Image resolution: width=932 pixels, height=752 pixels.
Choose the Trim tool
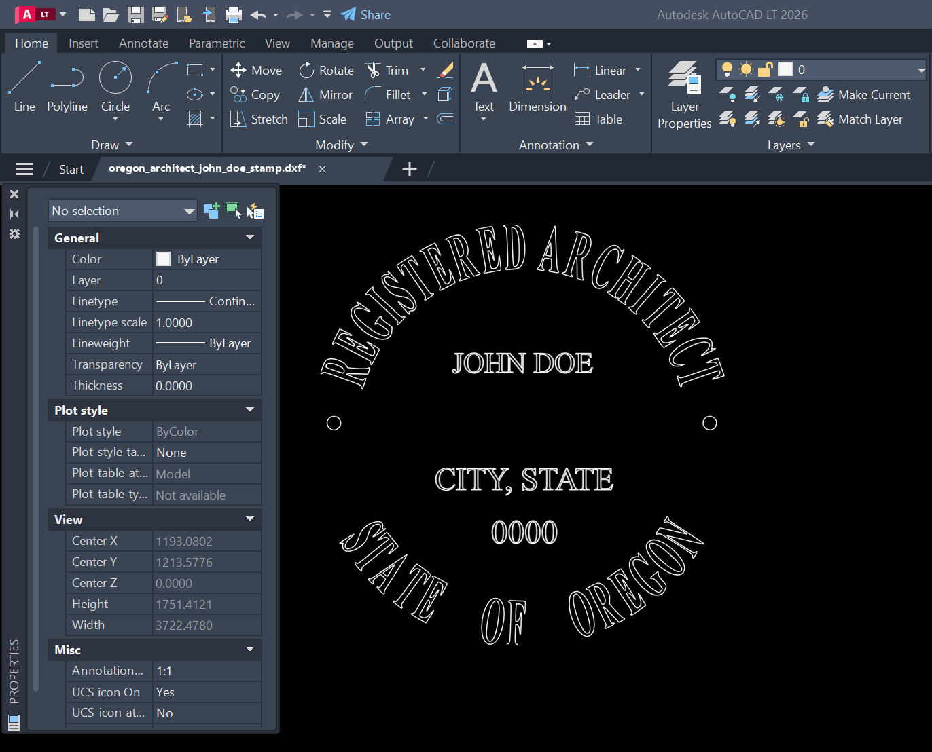click(x=387, y=70)
